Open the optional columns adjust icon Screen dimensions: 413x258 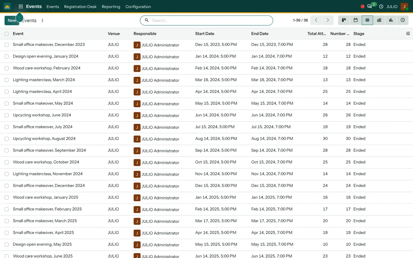click(408, 34)
